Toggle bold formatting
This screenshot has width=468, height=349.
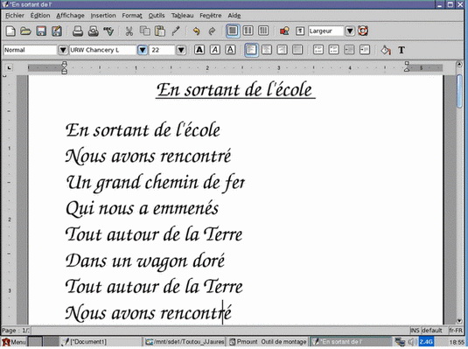click(x=199, y=50)
